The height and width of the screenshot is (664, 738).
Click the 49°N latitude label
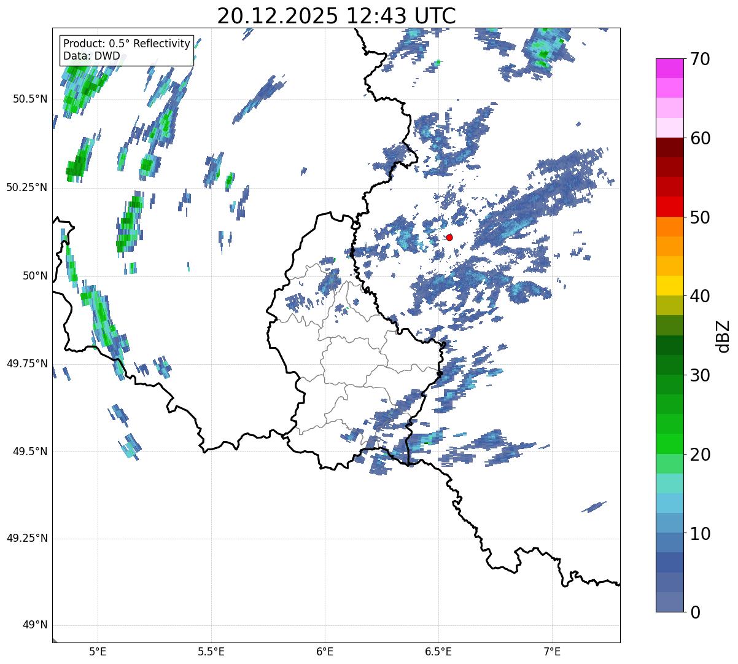coord(35,625)
